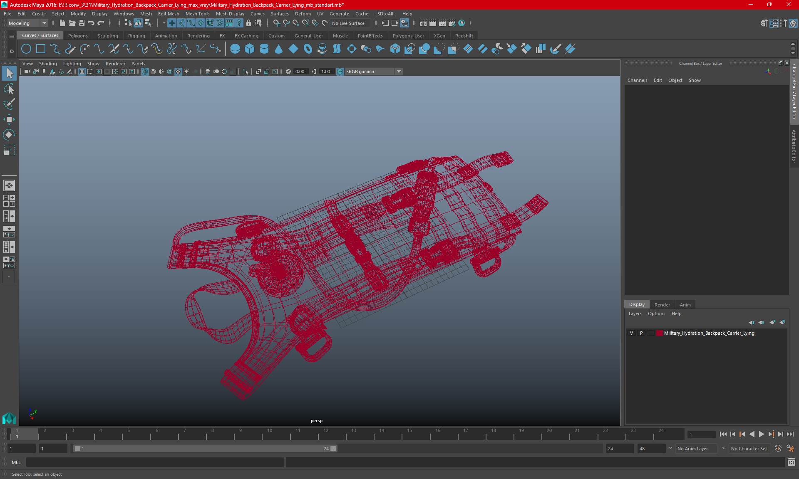Open the No Anim Layer dropdown

tap(696, 449)
